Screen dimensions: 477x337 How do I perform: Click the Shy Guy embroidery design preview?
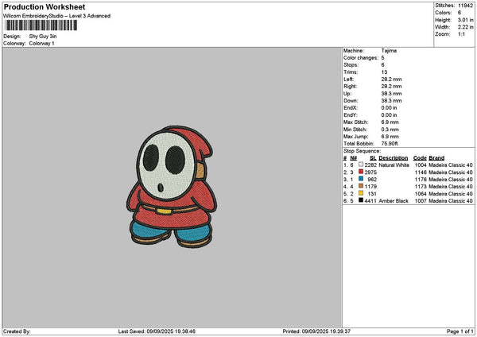[172, 187]
